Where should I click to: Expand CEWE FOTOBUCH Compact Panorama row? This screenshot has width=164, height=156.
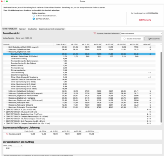4,117
